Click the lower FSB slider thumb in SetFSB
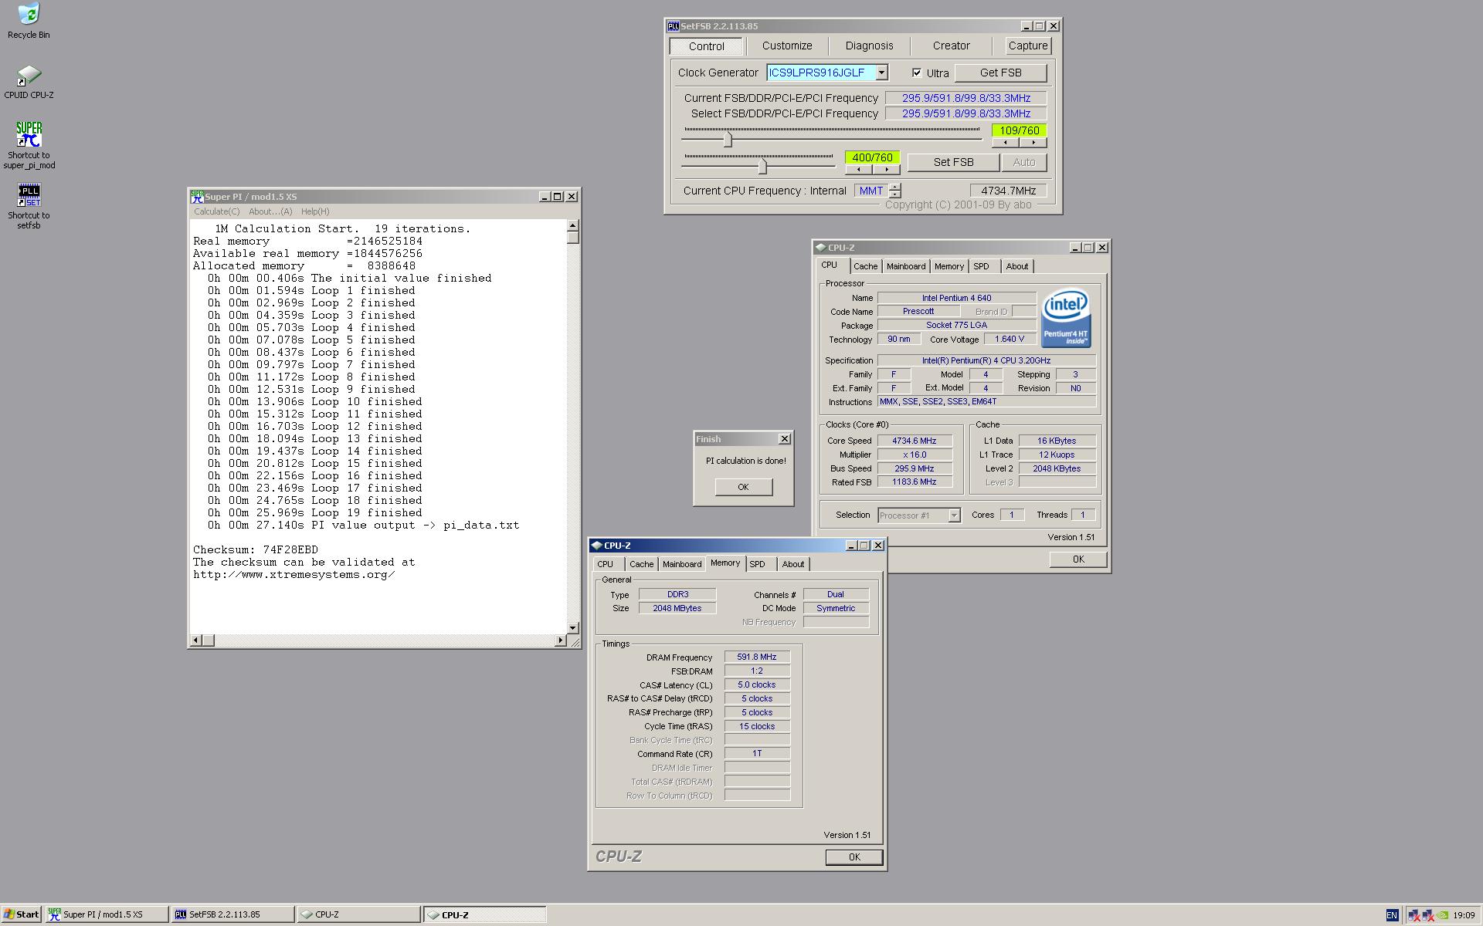This screenshot has width=1483, height=926. click(x=762, y=166)
